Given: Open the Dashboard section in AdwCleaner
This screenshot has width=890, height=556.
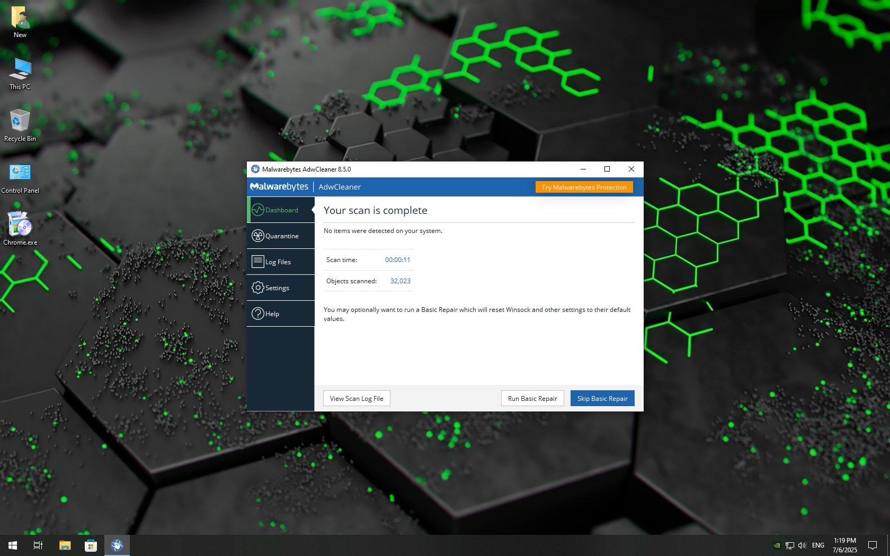Looking at the screenshot, I should (281, 210).
